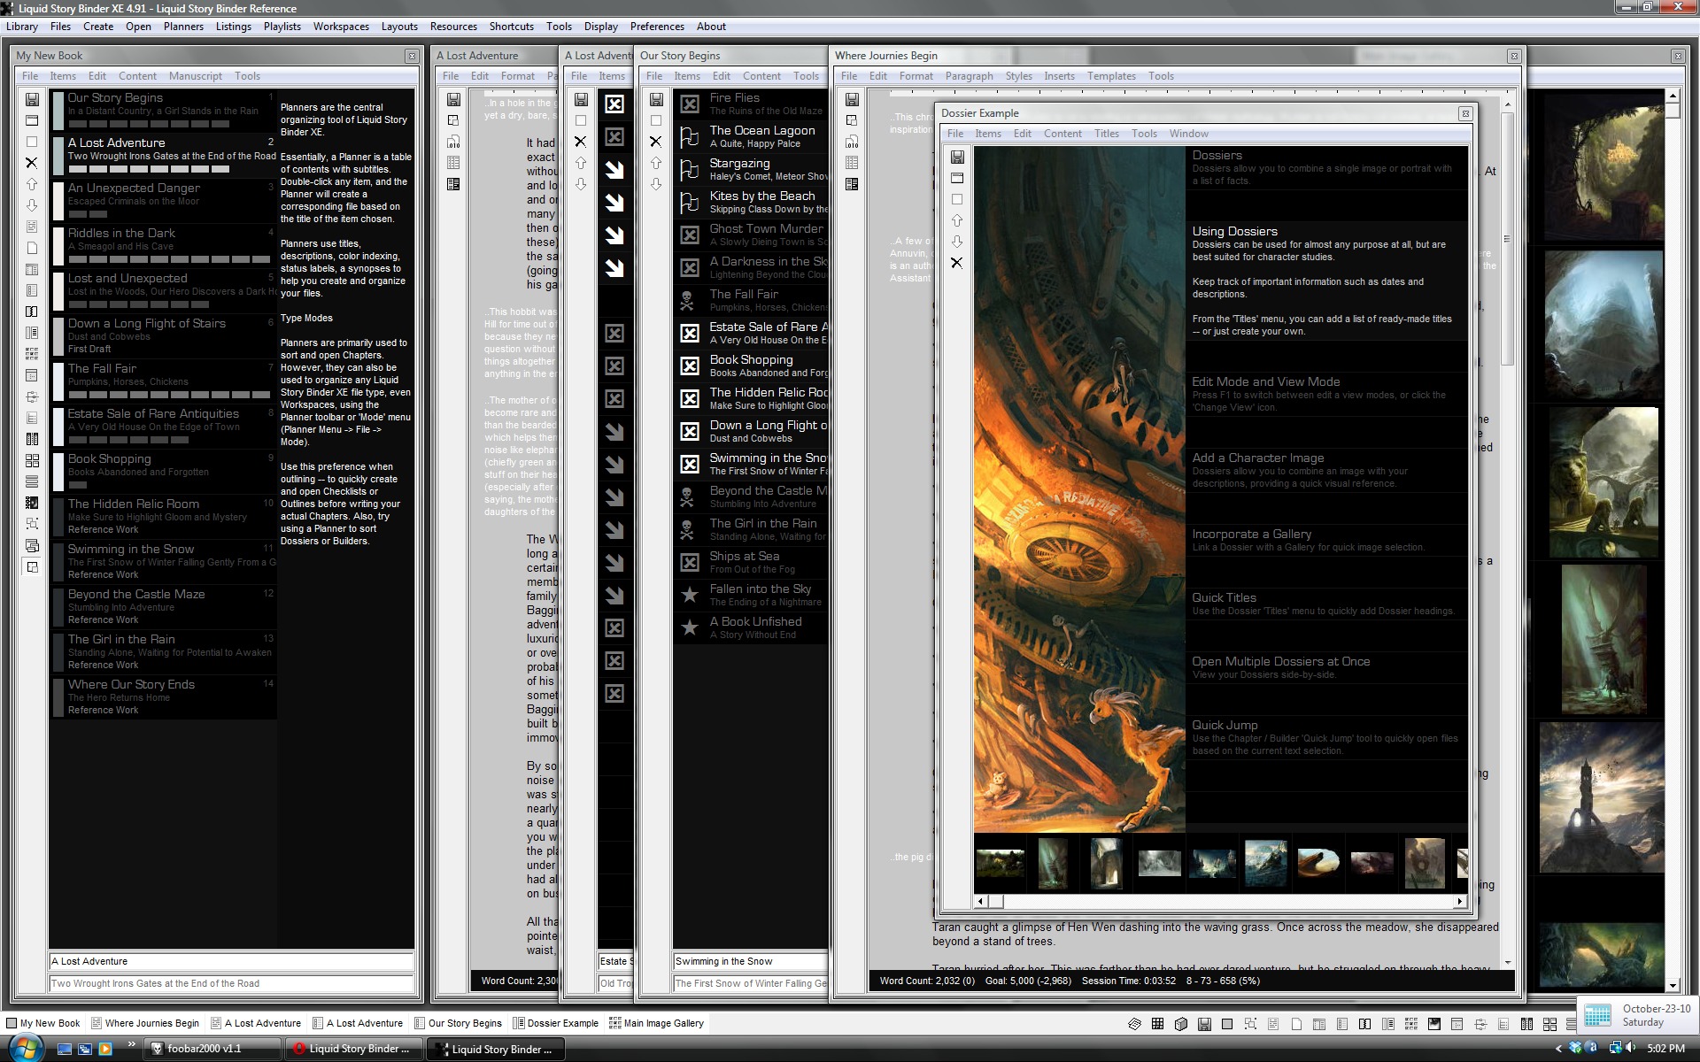The width and height of the screenshot is (1700, 1062).
Task: Click the save icon in Dossier Example toolbar
Action: click(957, 156)
